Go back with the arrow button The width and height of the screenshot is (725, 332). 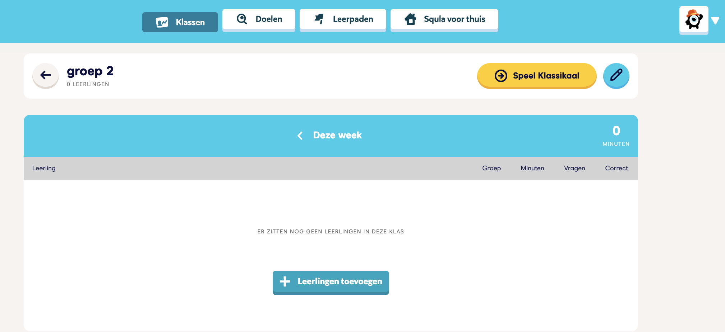click(x=46, y=75)
